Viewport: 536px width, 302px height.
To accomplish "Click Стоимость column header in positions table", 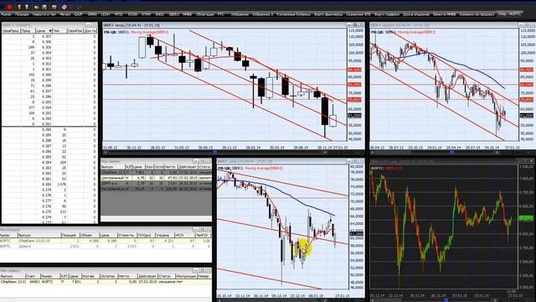I will click(x=126, y=235).
